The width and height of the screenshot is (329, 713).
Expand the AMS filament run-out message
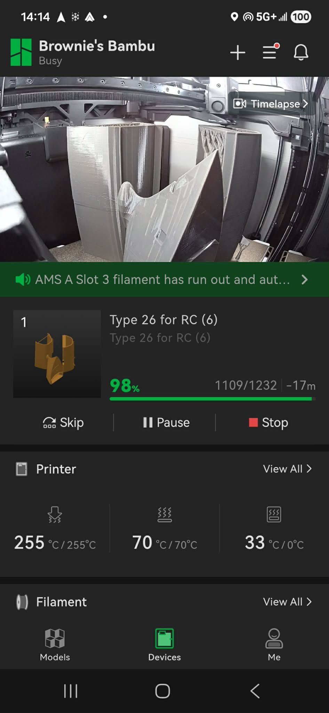coord(305,279)
